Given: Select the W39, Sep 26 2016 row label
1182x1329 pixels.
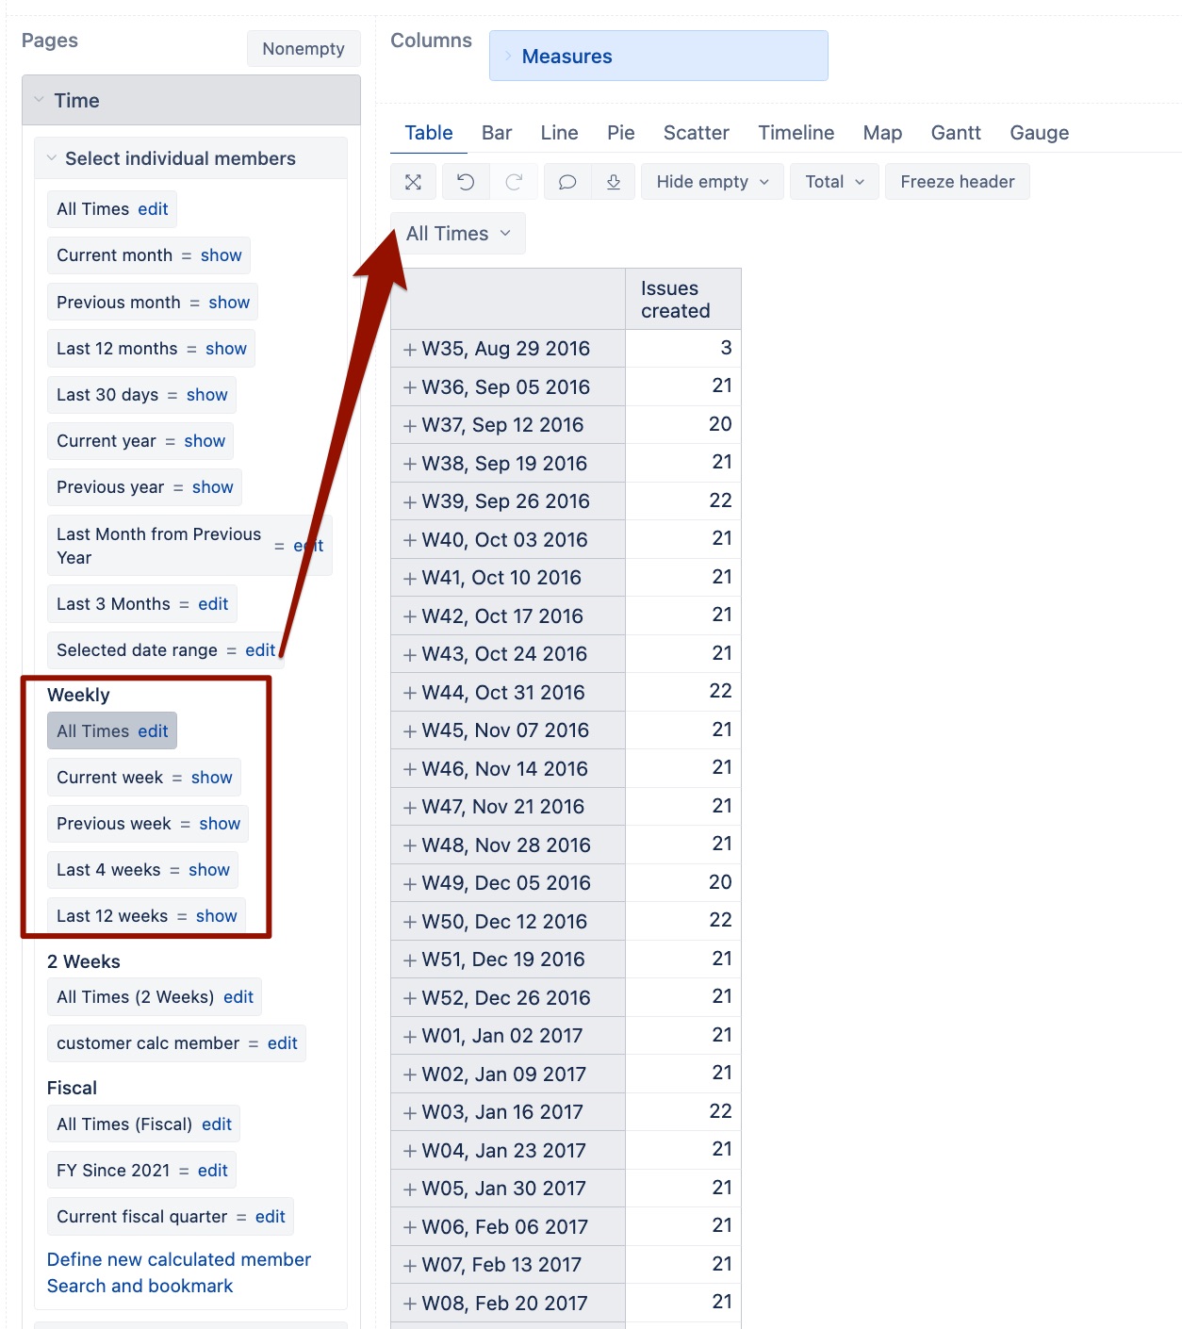Looking at the screenshot, I should pyautogui.click(x=506, y=501).
